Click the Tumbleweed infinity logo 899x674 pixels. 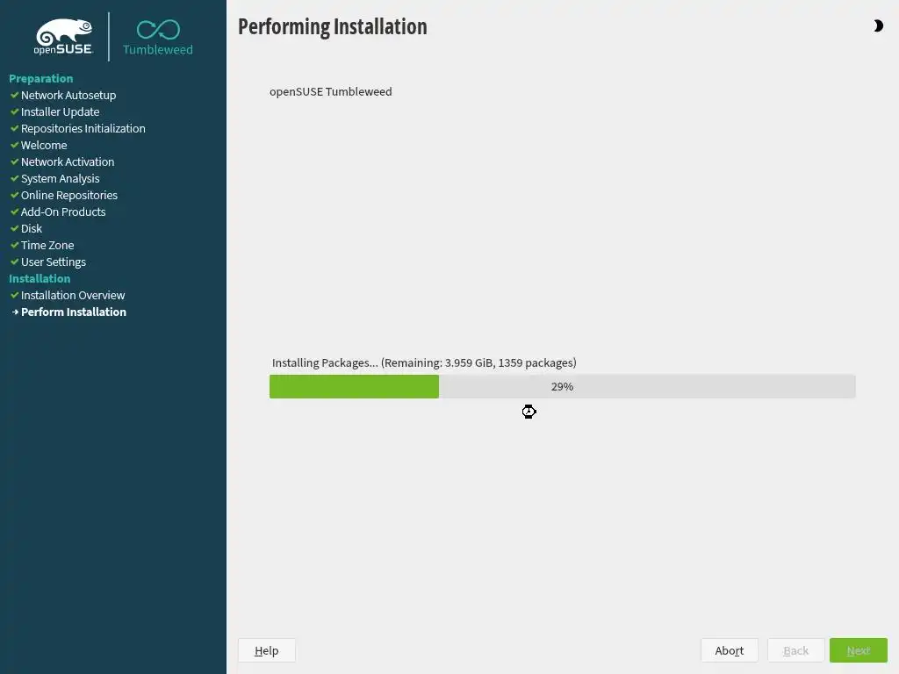158,38
